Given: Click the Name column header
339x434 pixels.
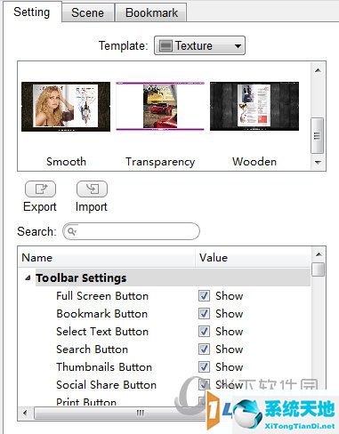Looking at the screenshot, I should [107, 258].
